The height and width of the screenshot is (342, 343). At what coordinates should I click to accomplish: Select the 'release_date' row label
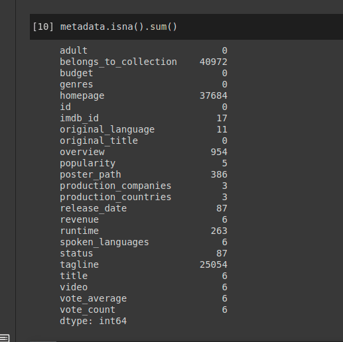click(x=93, y=208)
